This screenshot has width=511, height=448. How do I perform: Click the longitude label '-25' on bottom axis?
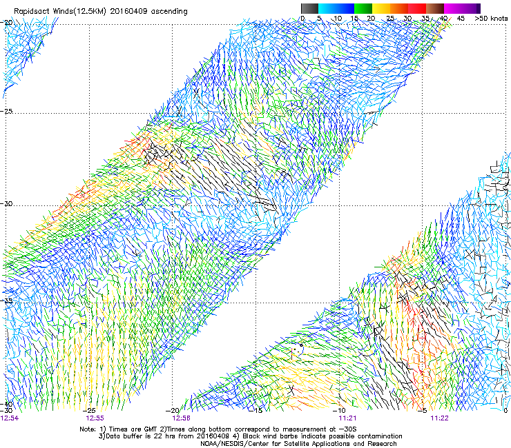click(89, 411)
